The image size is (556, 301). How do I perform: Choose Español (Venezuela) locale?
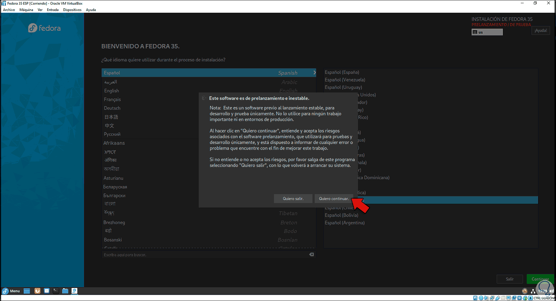click(431, 79)
